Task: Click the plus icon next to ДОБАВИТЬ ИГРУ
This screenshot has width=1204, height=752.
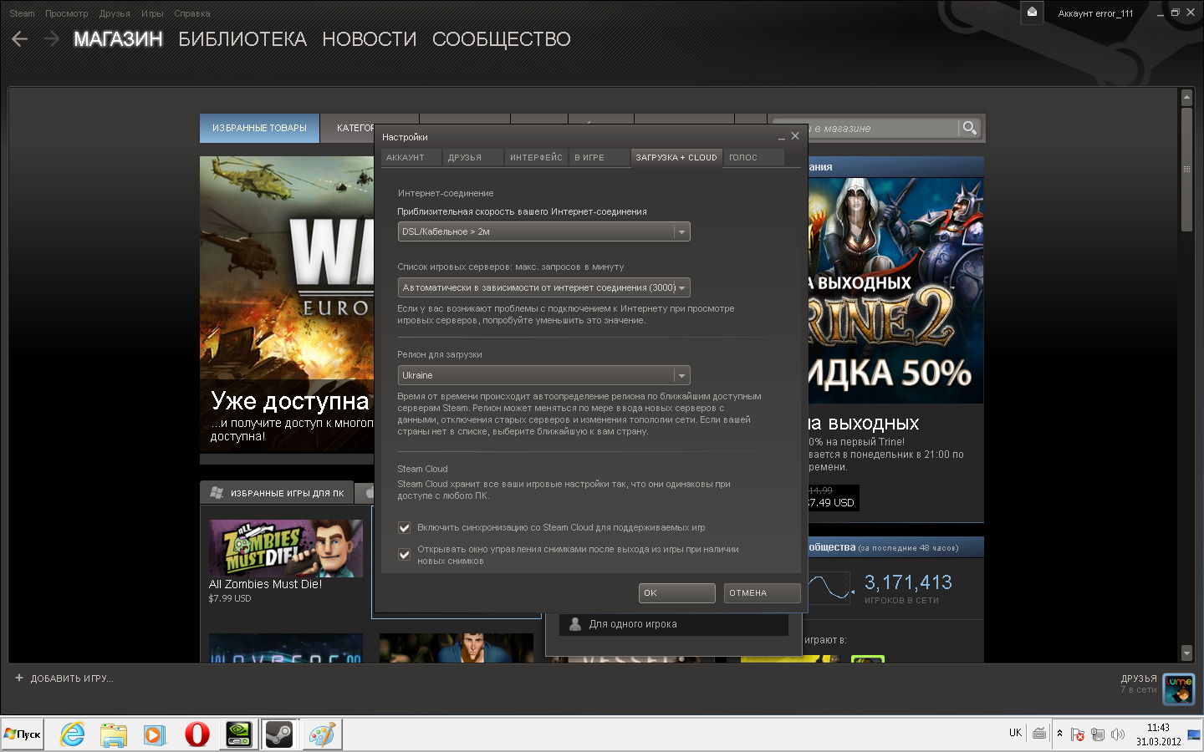Action: tap(19, 678)
